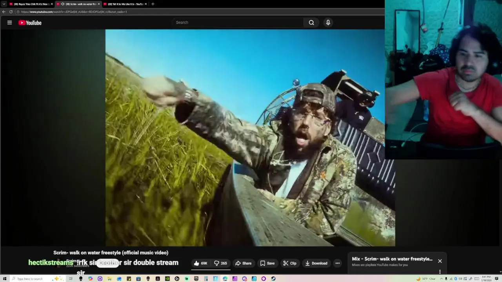Go to the YouTube home logo
Image resolution: width=502 pixels, height=282 pixels.
[30, 23]
